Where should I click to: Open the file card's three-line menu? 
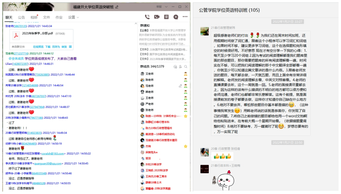click(70, 47)
